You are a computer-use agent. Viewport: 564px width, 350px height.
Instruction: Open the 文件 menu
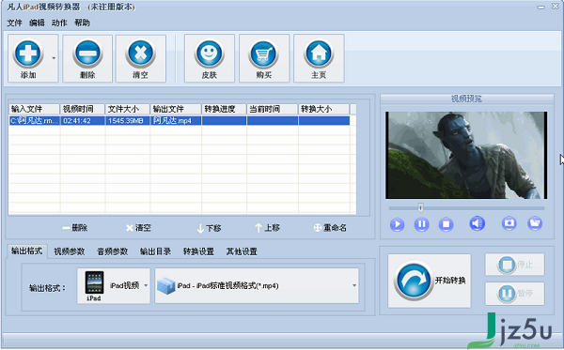click(14, 23)
